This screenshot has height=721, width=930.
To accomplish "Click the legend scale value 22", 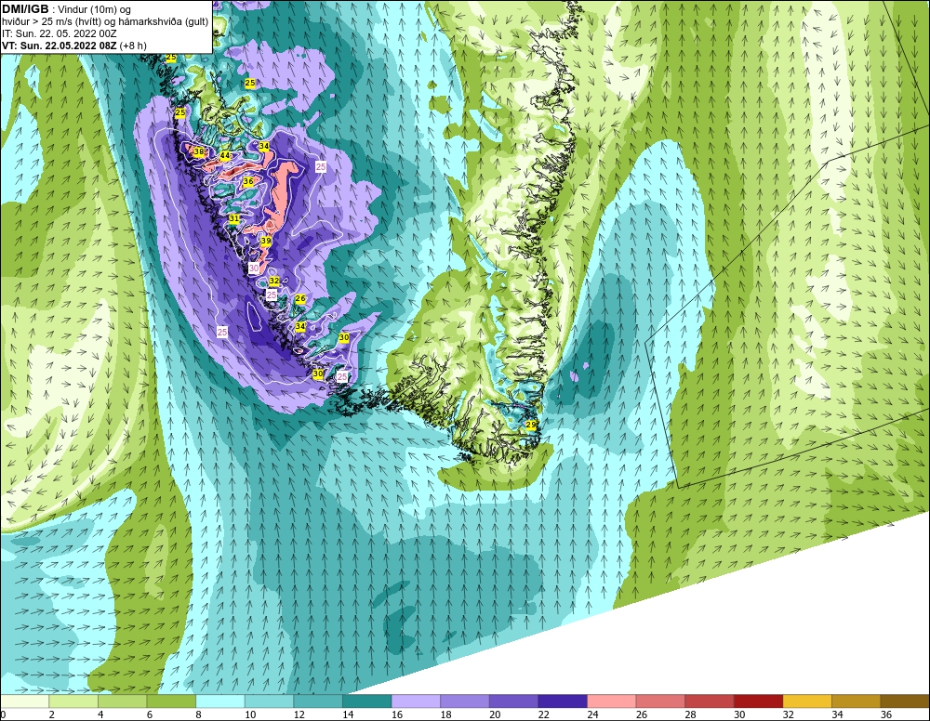I will tap(544, 714).
